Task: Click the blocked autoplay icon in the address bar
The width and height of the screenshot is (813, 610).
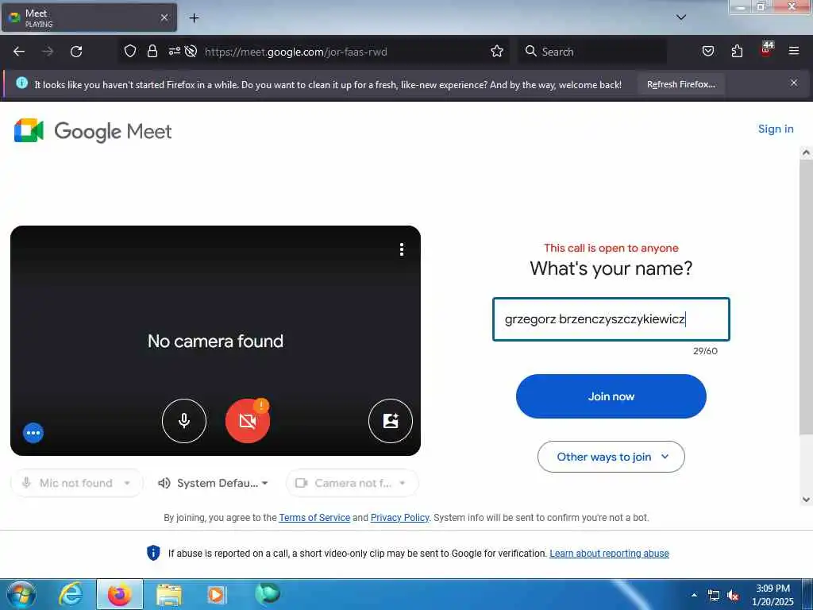Action: pos(191,51)
